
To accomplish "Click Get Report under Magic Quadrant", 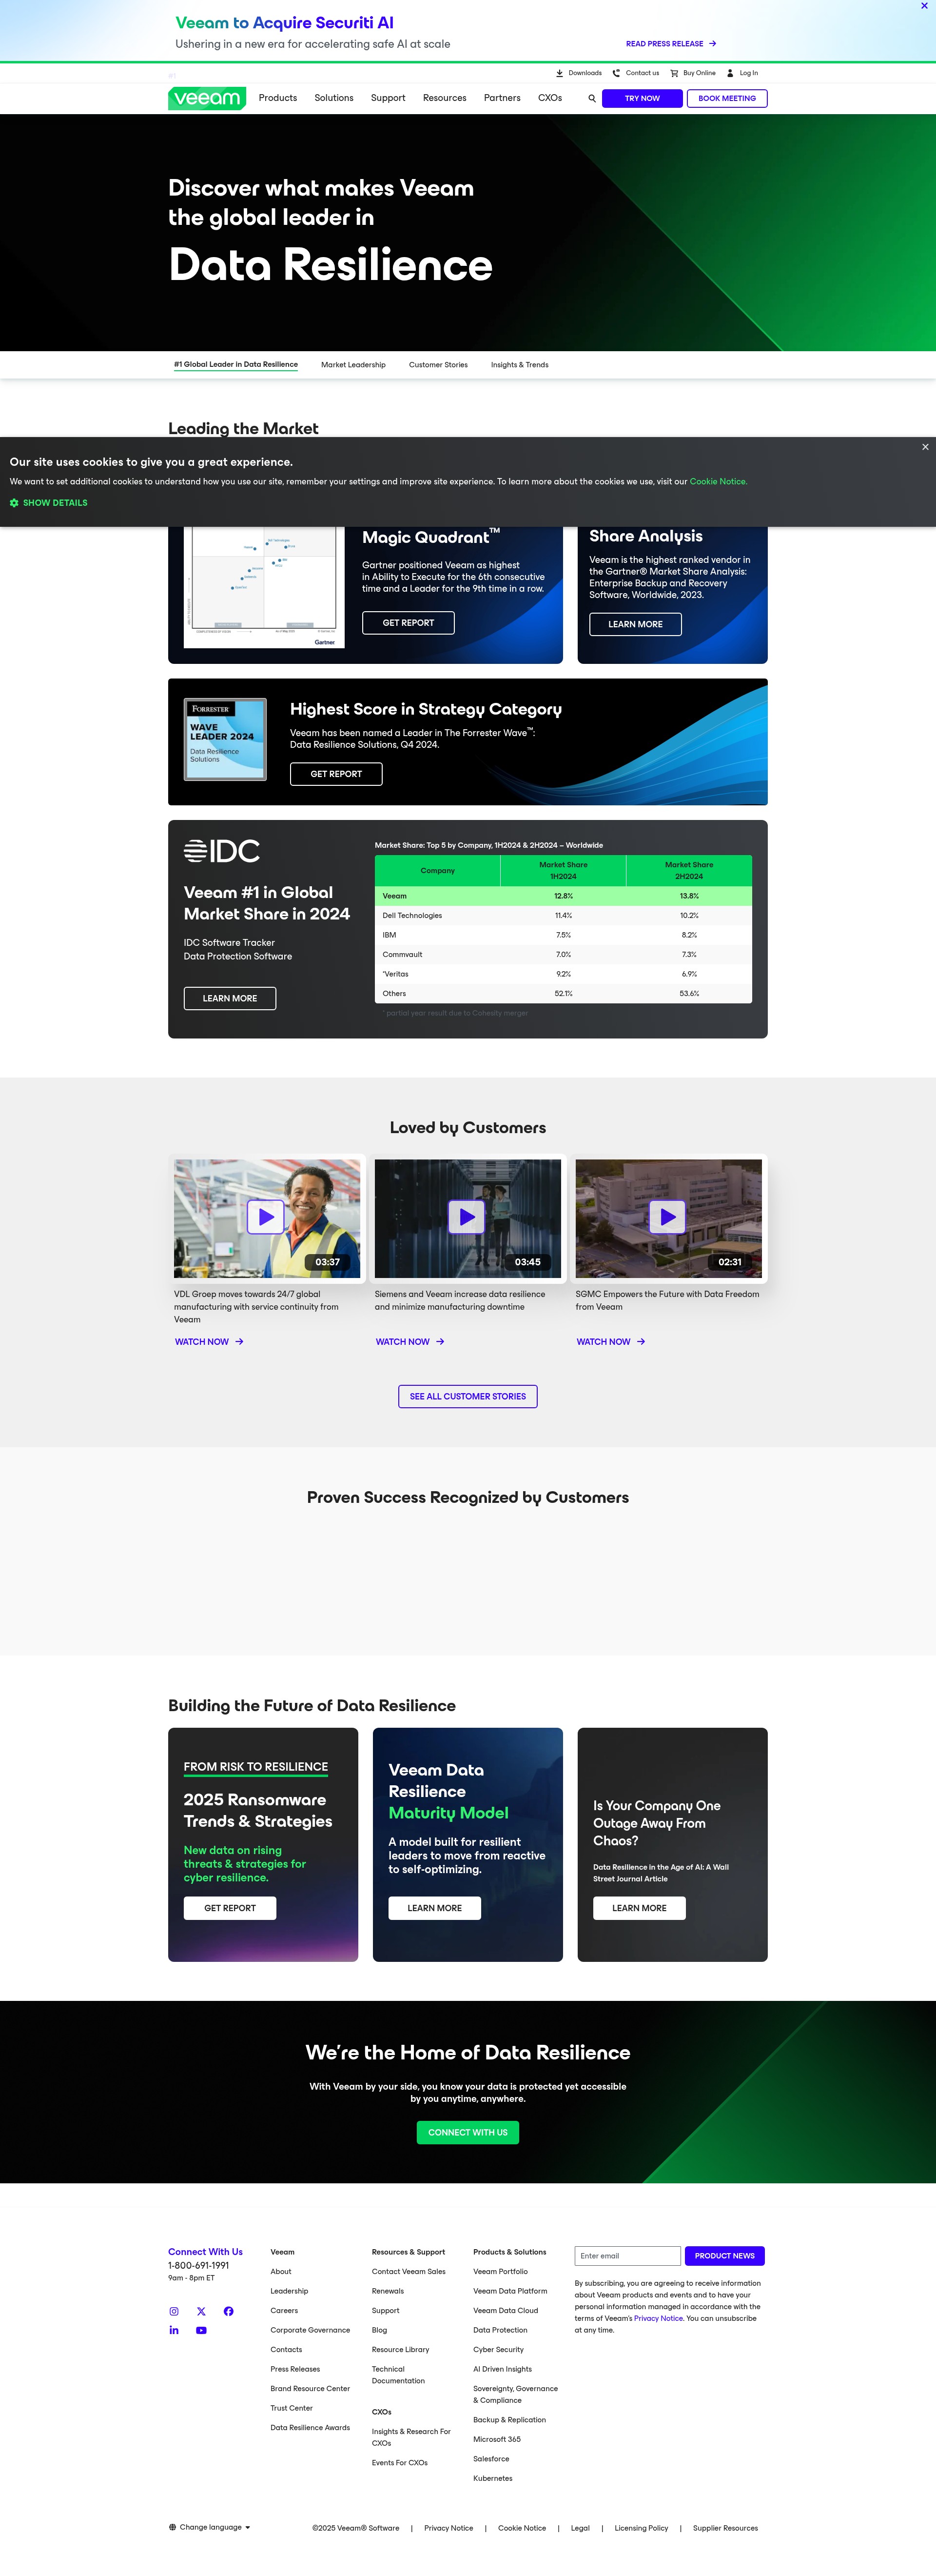I will [408, 622].
